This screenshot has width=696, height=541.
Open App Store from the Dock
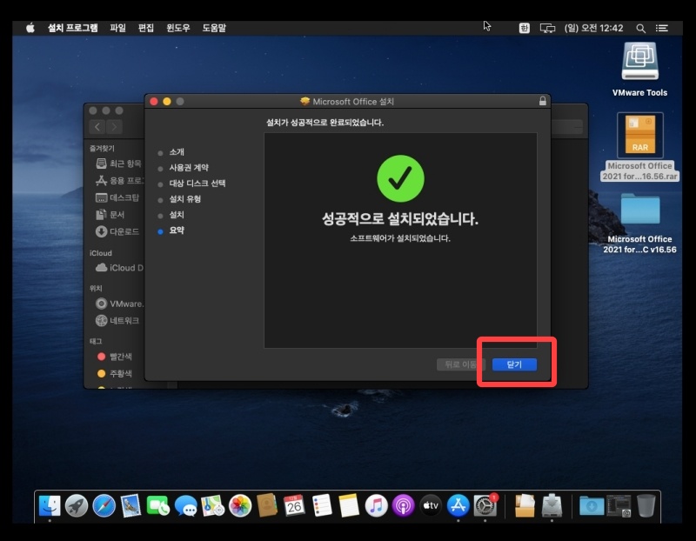458,505
